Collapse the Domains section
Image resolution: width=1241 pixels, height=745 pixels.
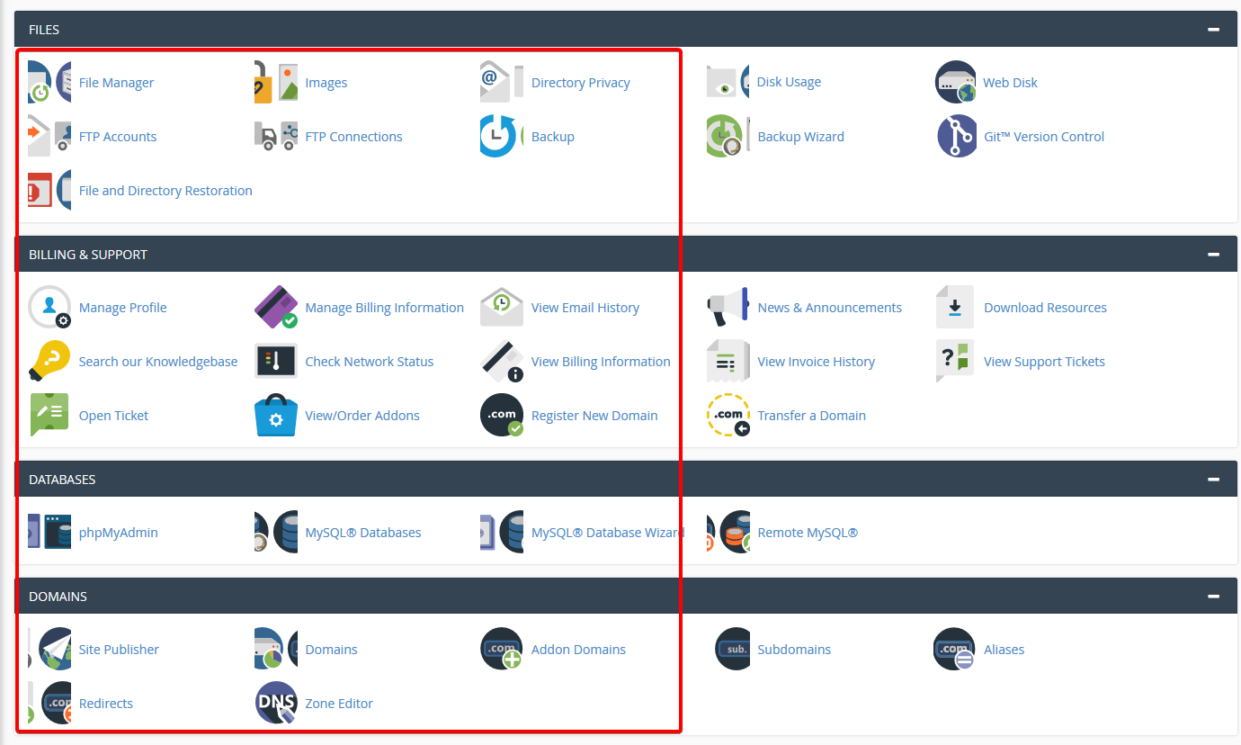pyautogui.click(x=1213, y=597)
